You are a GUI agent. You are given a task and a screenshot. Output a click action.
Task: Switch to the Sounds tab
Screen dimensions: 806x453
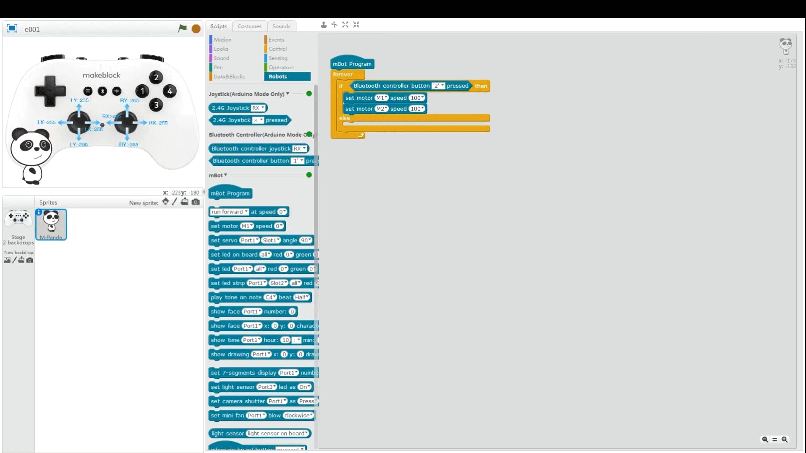[x=281, y=26]
